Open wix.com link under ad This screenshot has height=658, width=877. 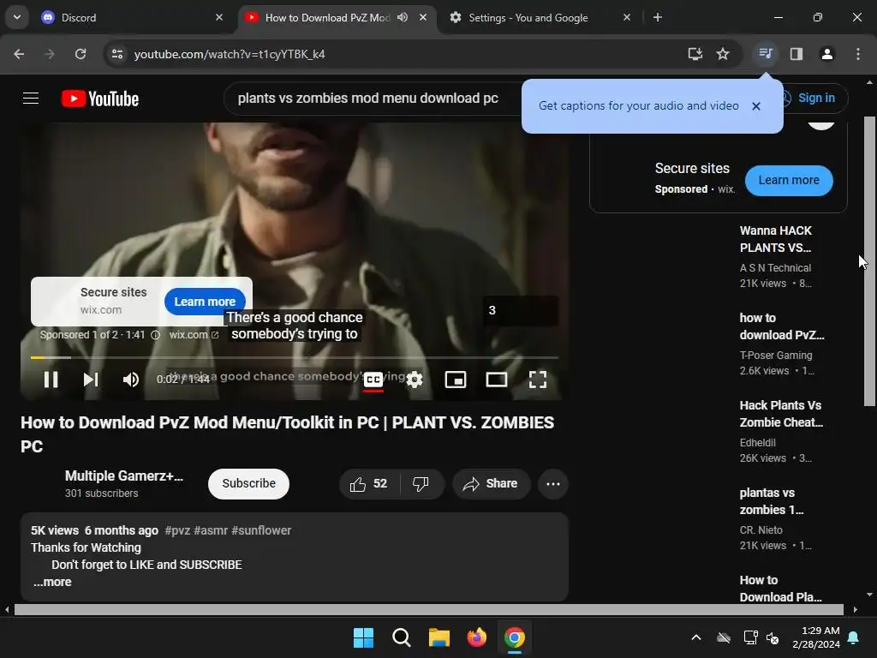[x=194, y=335]
